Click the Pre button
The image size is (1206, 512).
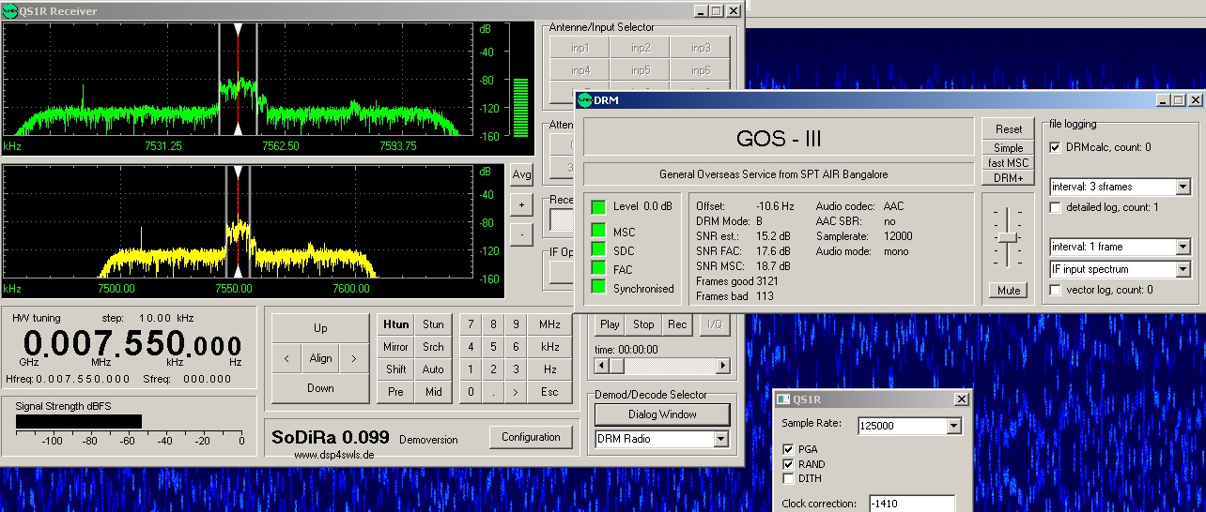(x=396, y=392)
